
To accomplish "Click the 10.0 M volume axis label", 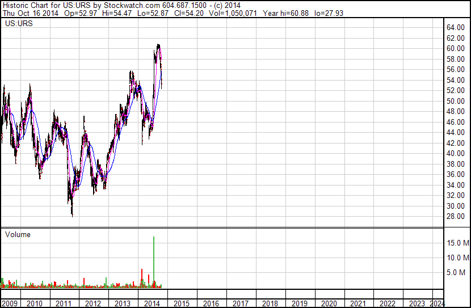I will (x=458, y=258).
